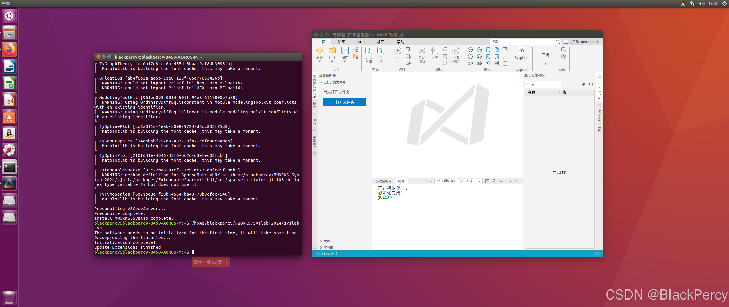Click the 退出调试 (Exit debugging) stop icon

(x=456, y=51)
